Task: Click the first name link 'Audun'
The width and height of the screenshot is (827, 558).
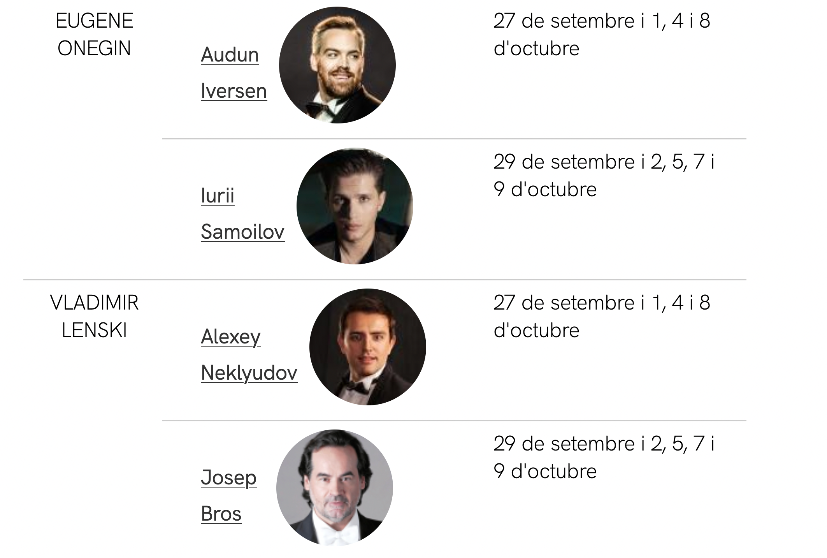Action: [x=230, y=55]
